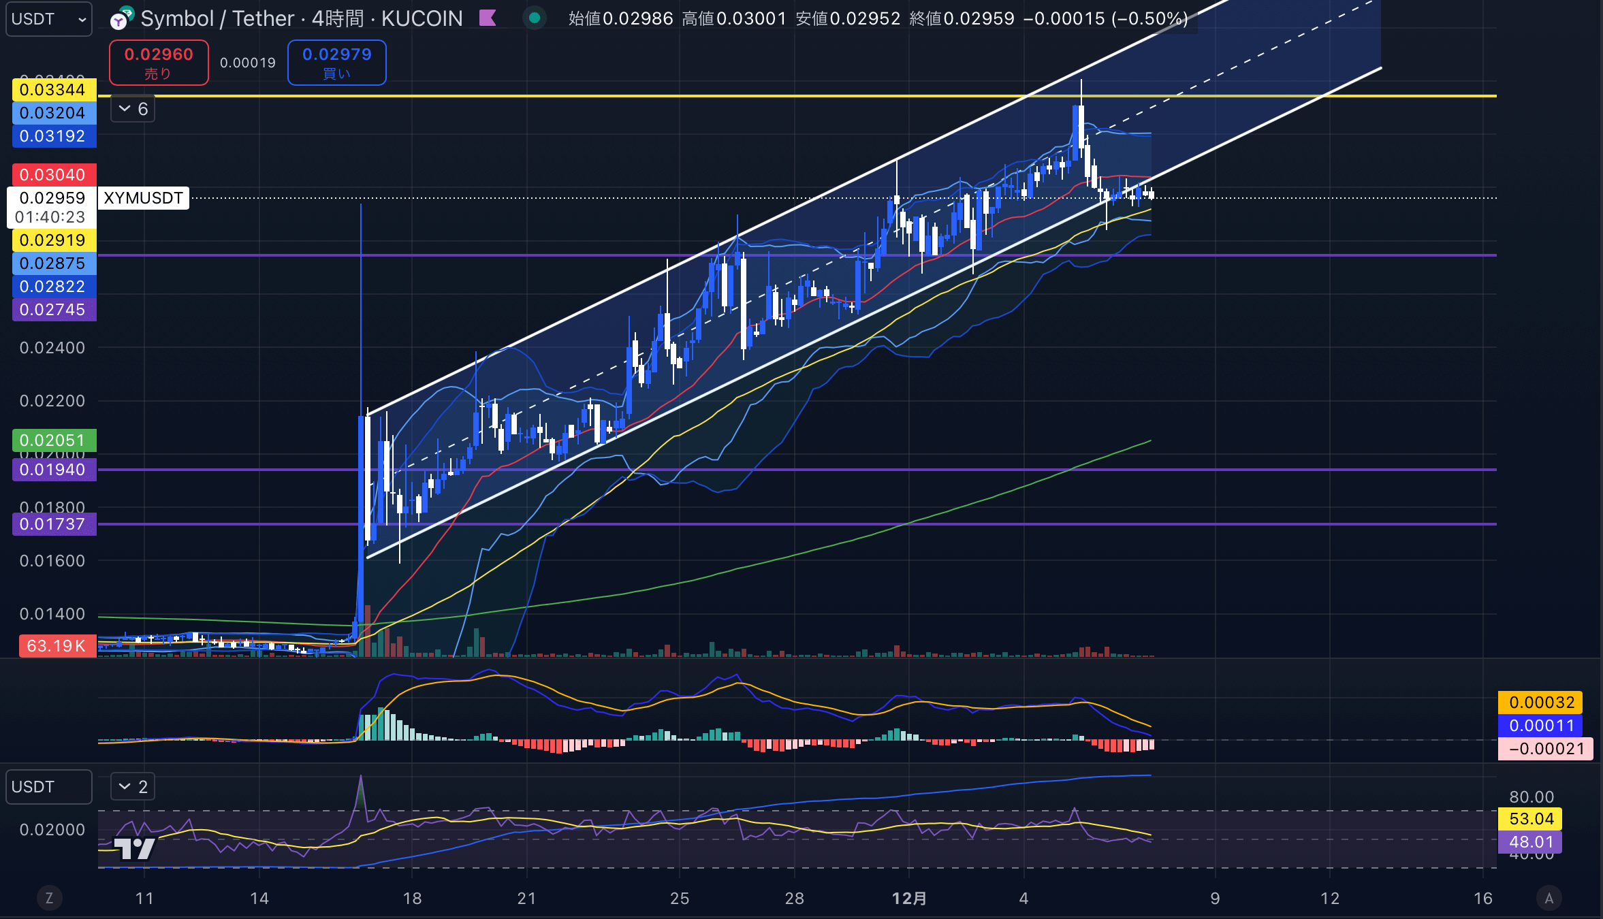Click the purple flag icon beside KUCOIN

(488, 18)
